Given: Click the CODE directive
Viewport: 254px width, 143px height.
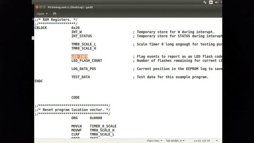Looking at the screenshot, I should pos(75,97).
